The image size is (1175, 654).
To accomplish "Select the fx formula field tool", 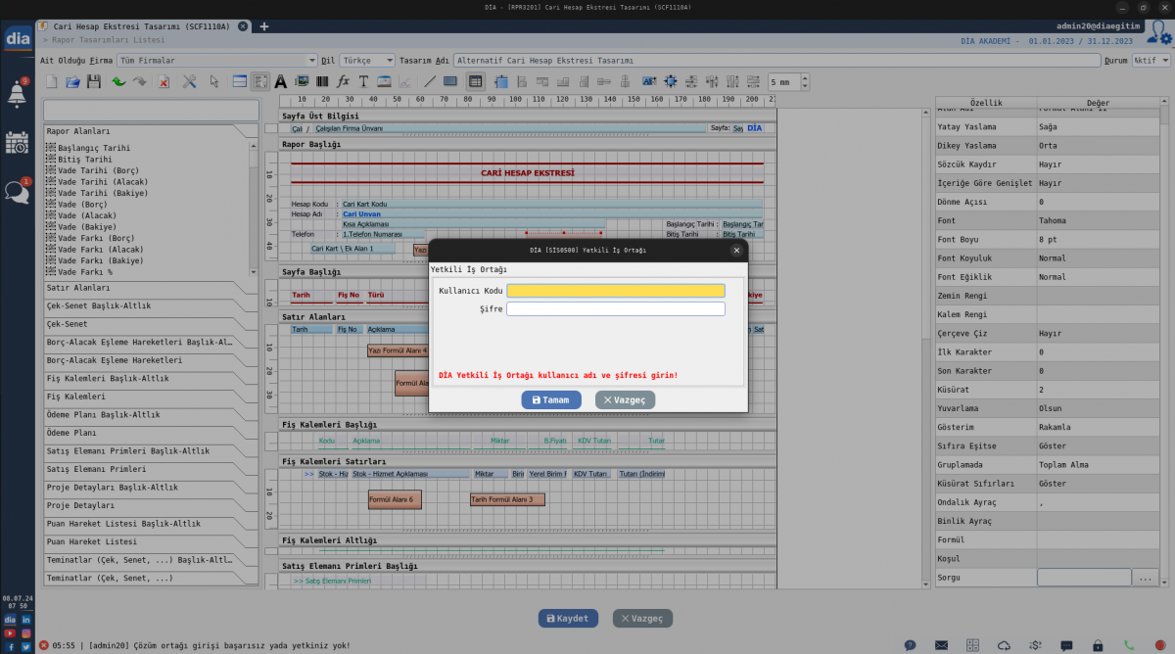I will pyautogui.click(x=343, y=81).
